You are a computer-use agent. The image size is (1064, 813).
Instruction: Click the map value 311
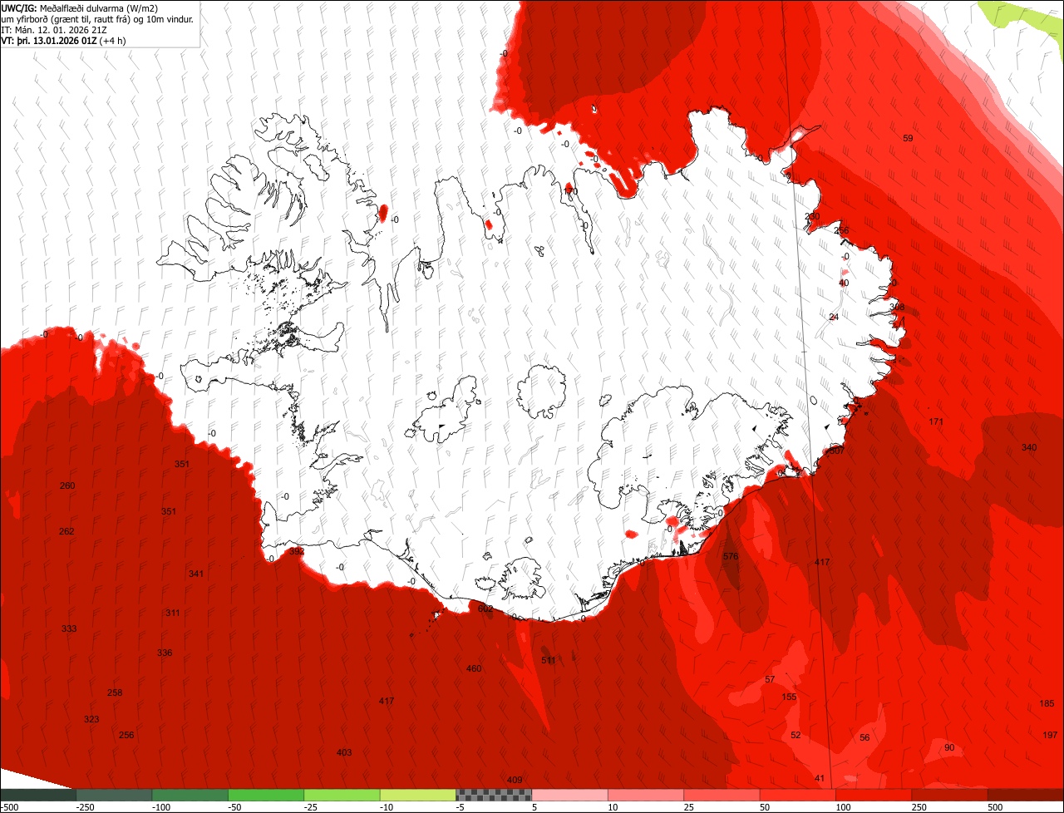point(172,613)
